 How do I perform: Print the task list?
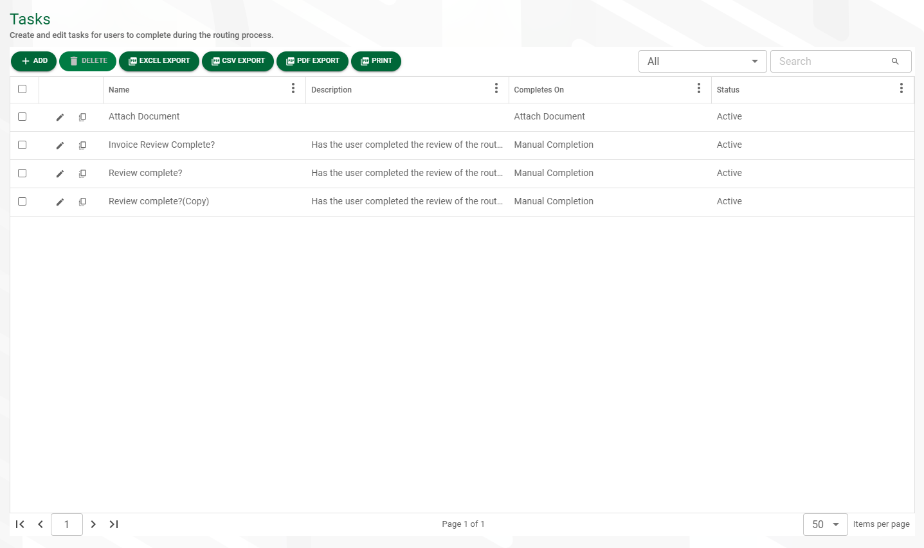point(376,61)
